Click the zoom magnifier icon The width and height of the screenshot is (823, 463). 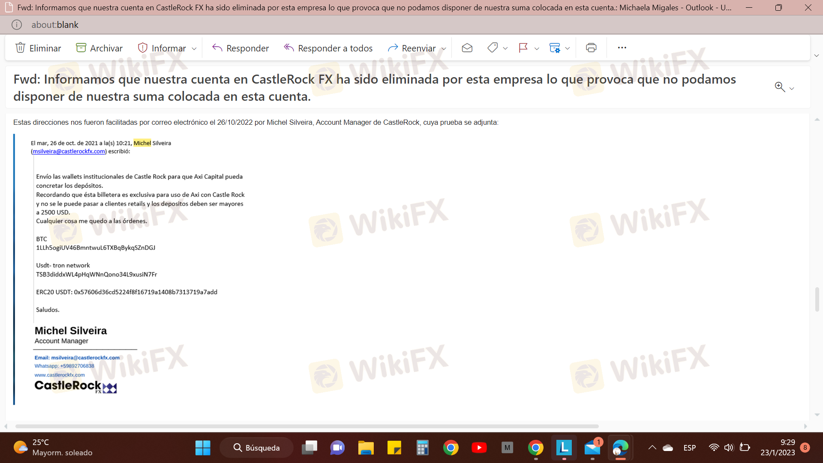[x=780, y=87]
